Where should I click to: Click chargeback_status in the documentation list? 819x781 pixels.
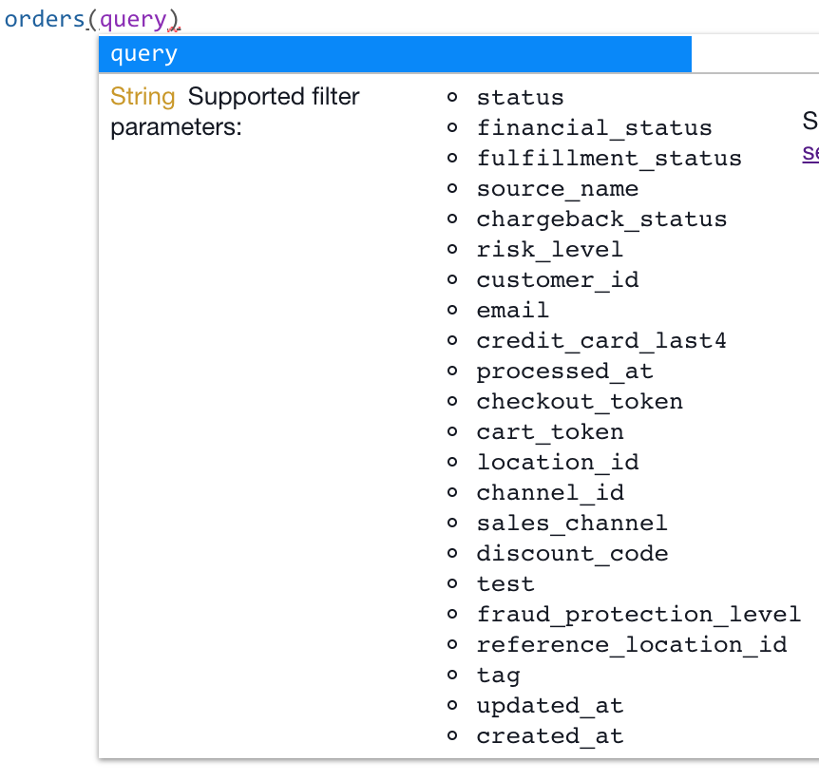(601, 219)
